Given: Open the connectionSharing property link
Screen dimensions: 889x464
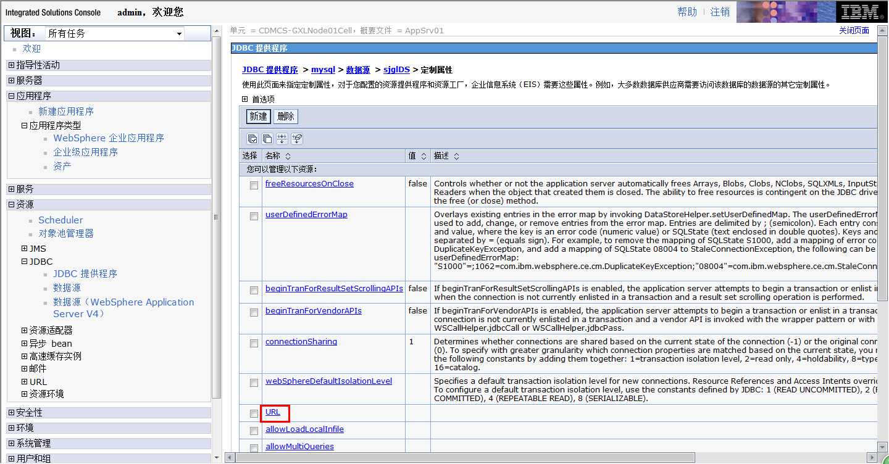Looking at the screenshot, I should 301,341.
